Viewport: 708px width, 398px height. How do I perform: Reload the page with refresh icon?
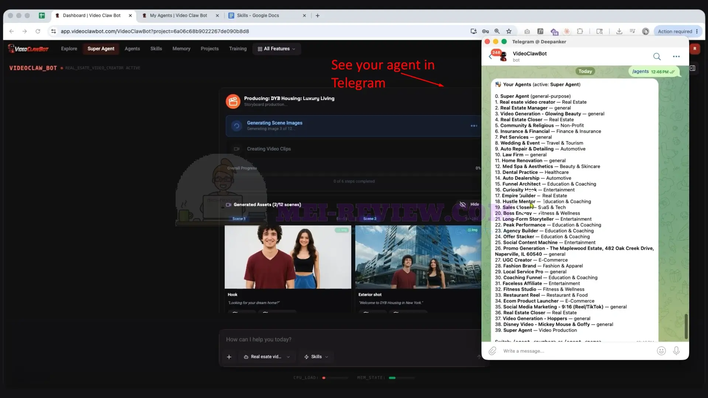(38, 31)
